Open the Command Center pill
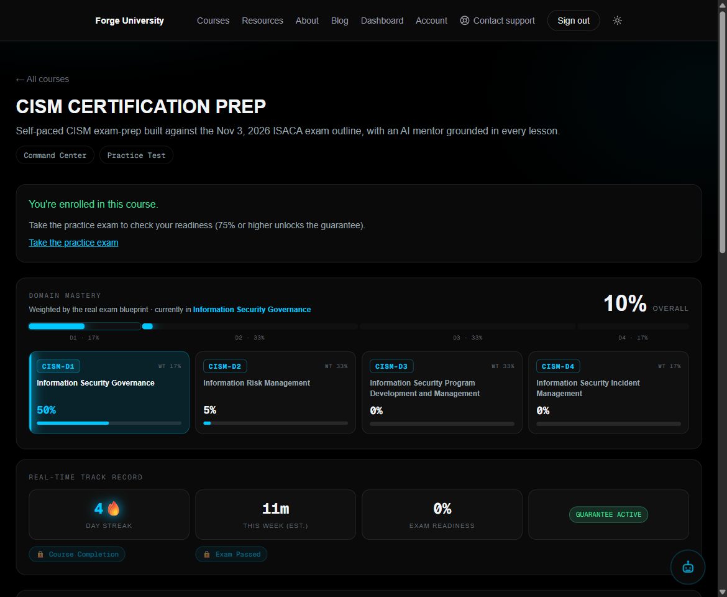Screen dimensions: 727x597 55,155
